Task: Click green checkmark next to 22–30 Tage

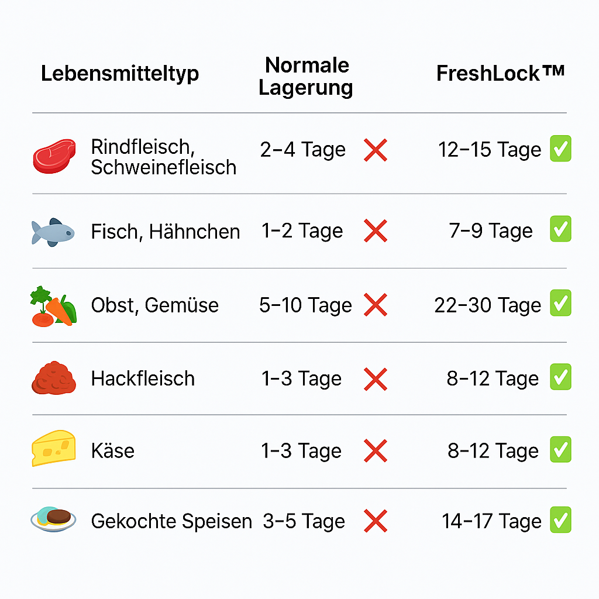Action: coord(560,304)
